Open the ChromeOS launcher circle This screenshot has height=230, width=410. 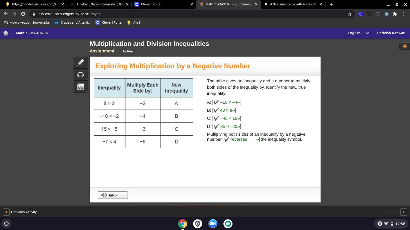[6, 223]
